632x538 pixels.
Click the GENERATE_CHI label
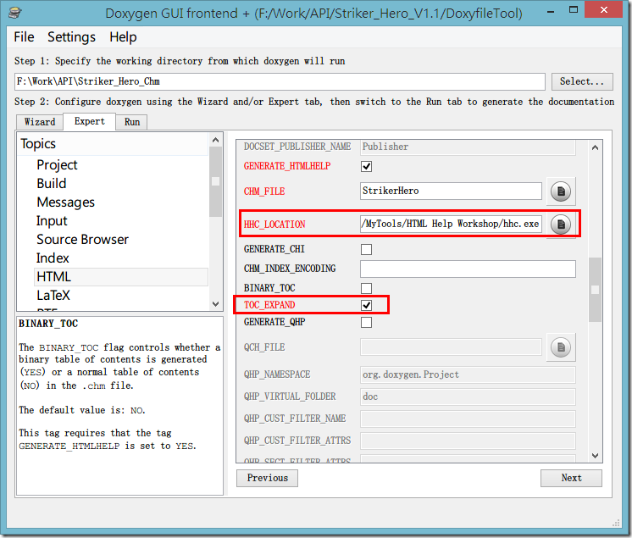coord(274,249)
